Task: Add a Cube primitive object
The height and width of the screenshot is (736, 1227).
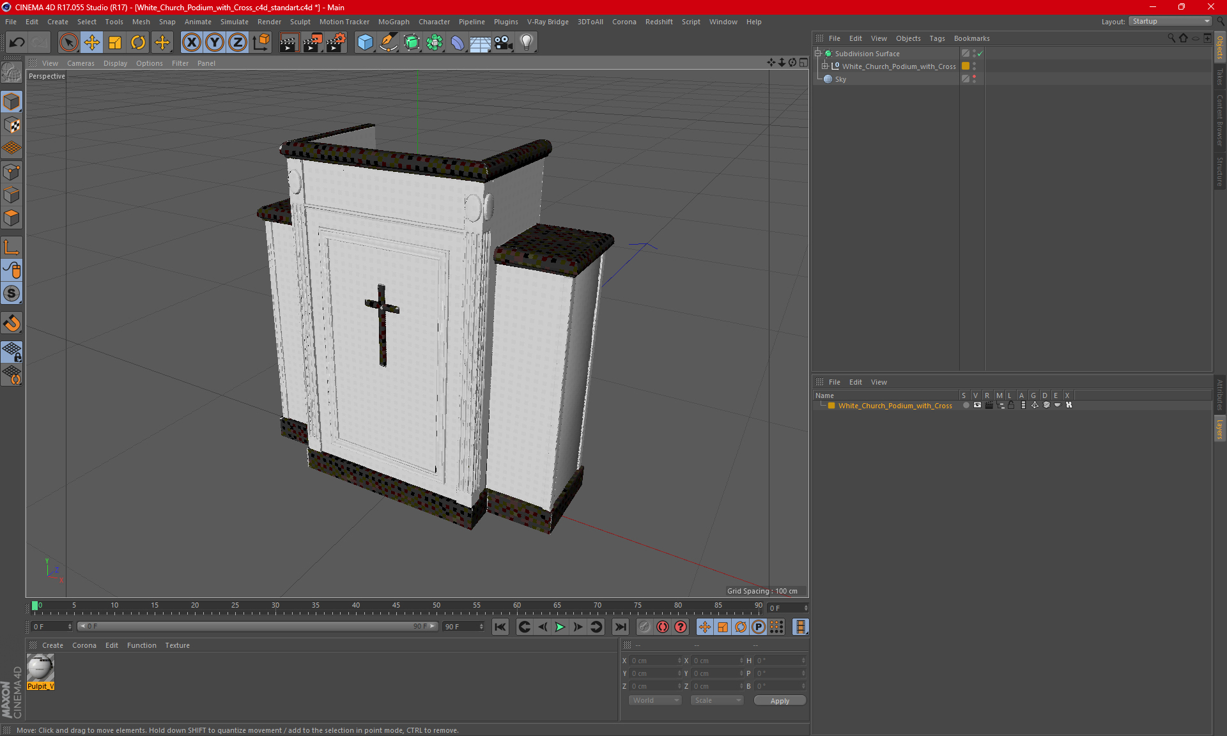Action: coord(365,43)
